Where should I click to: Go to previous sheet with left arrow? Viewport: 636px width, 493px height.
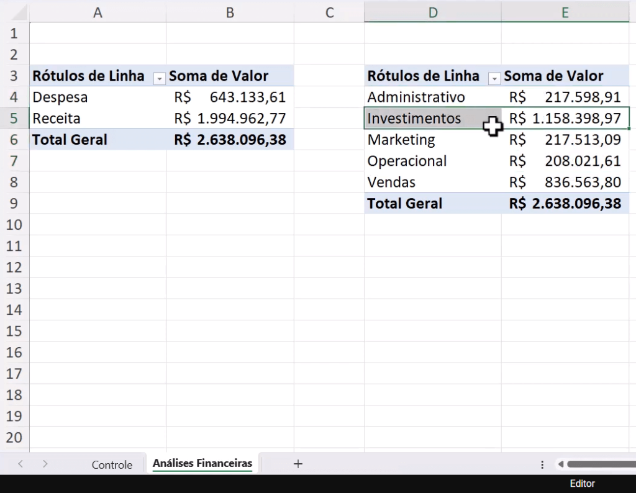20,464
